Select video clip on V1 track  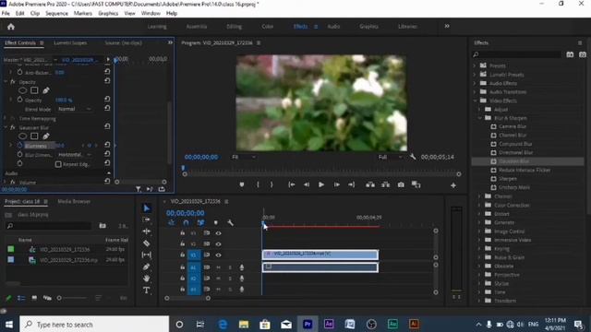(x=320, y=255)
